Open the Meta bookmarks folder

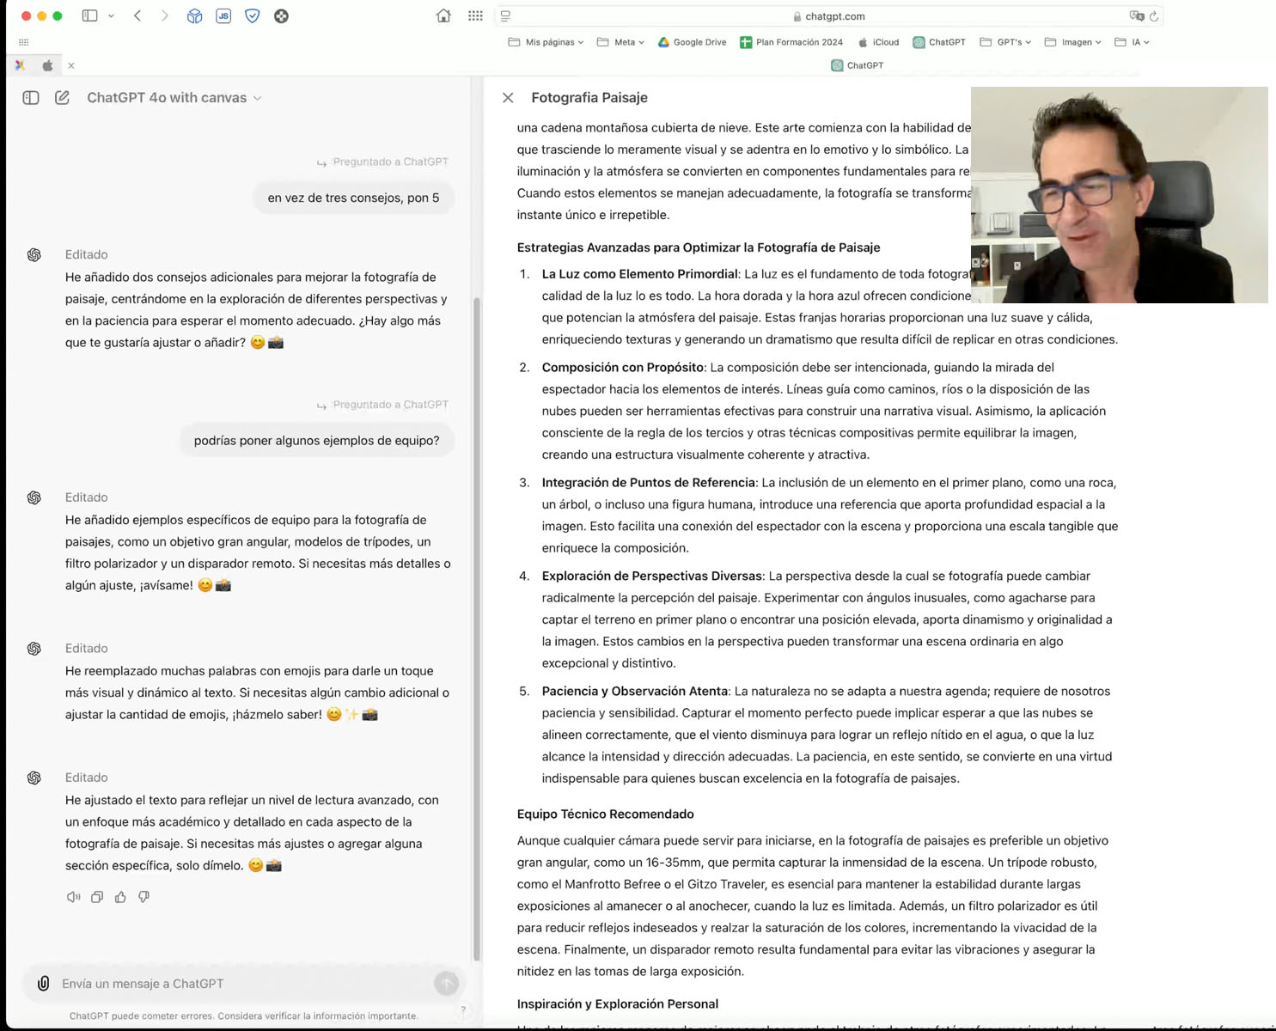tap(620, 42)
